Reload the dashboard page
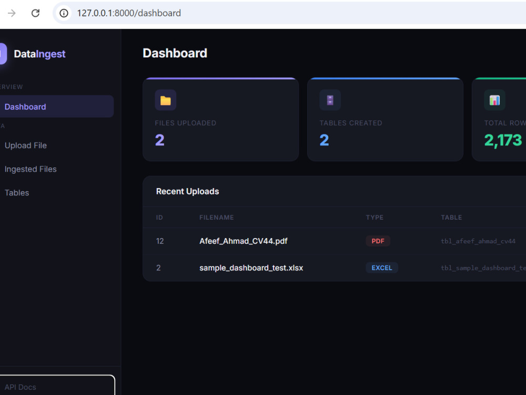This screenshot has height=395, width=526. (x=36, y=13)
